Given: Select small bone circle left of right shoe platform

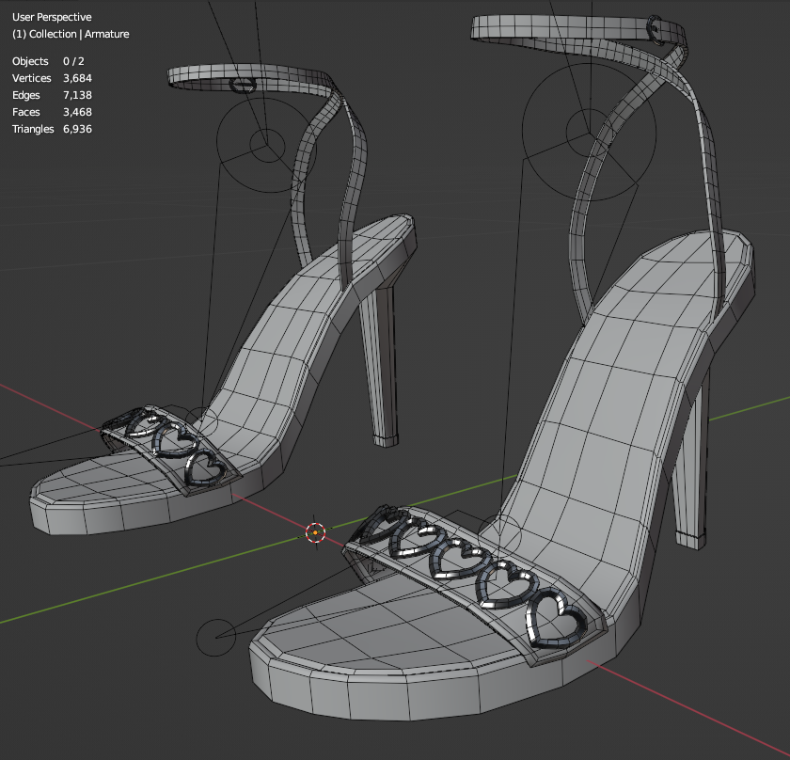Looking at the screenshot, I should pyautogui.click(x=215, y=638).
